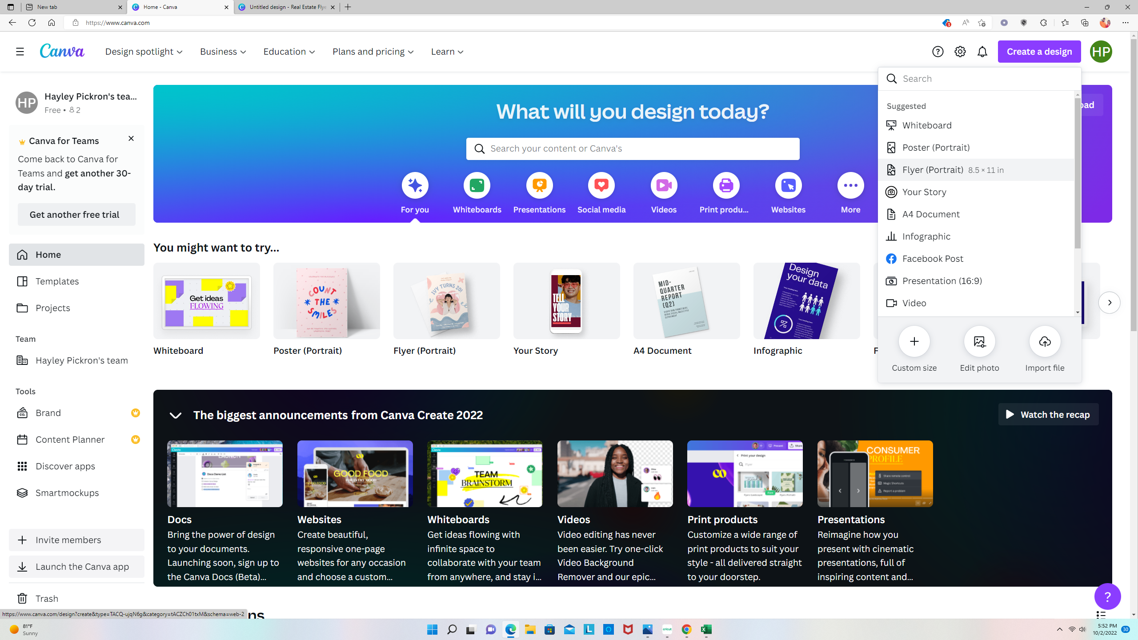Viewport: 1138px width, 640px height.
Task: Dismiss the Canva for Teams panel
Action: point(131,138)
